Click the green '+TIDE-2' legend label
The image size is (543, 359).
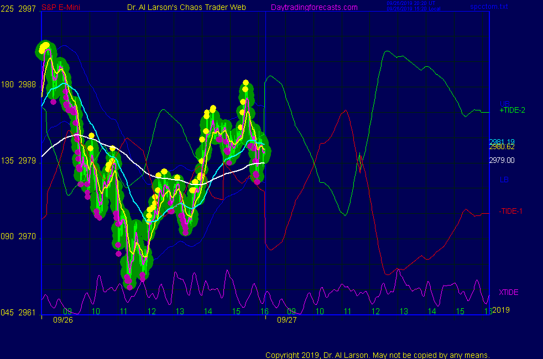point(512,110)
